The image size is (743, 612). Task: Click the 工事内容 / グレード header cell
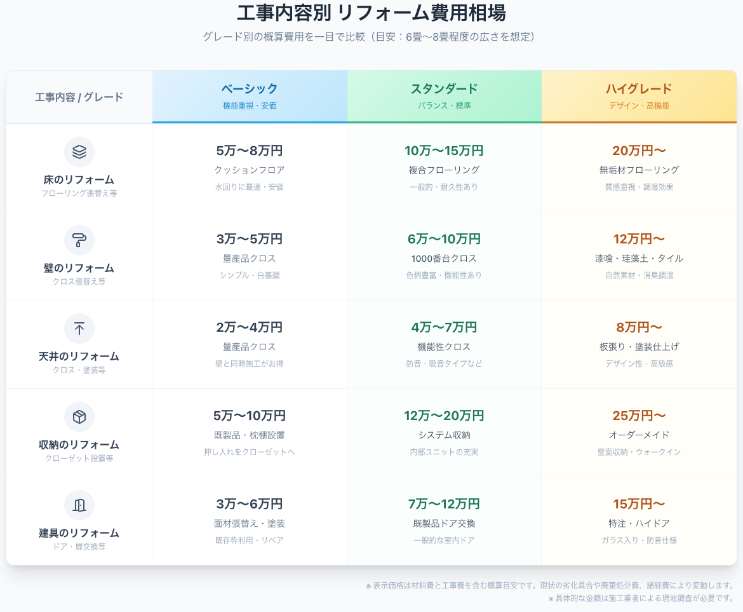[79, 97]
